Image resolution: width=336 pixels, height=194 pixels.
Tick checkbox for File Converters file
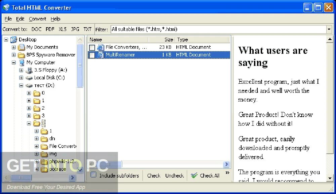92,47
